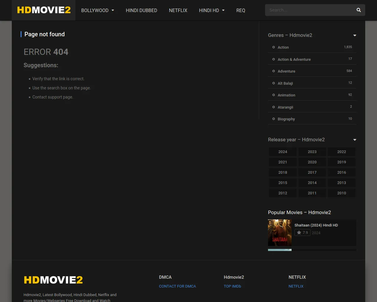Expand the Hindi HD menu dropdown

pyautogui.click(x=223, y=10)
